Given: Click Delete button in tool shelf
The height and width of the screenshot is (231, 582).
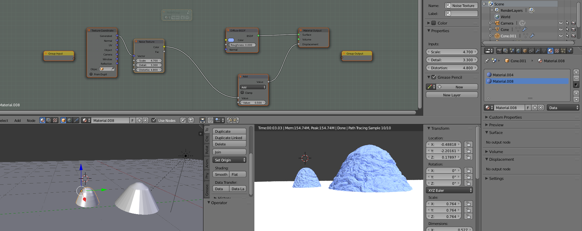Looking at the screenshot, I should [229, 144].
